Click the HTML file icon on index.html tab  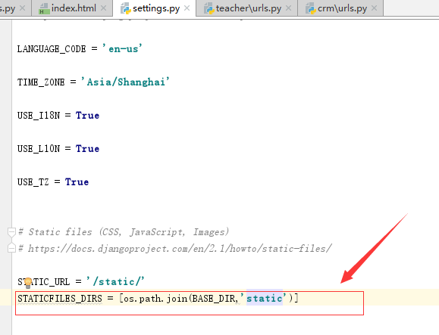(x=44, y=8)
